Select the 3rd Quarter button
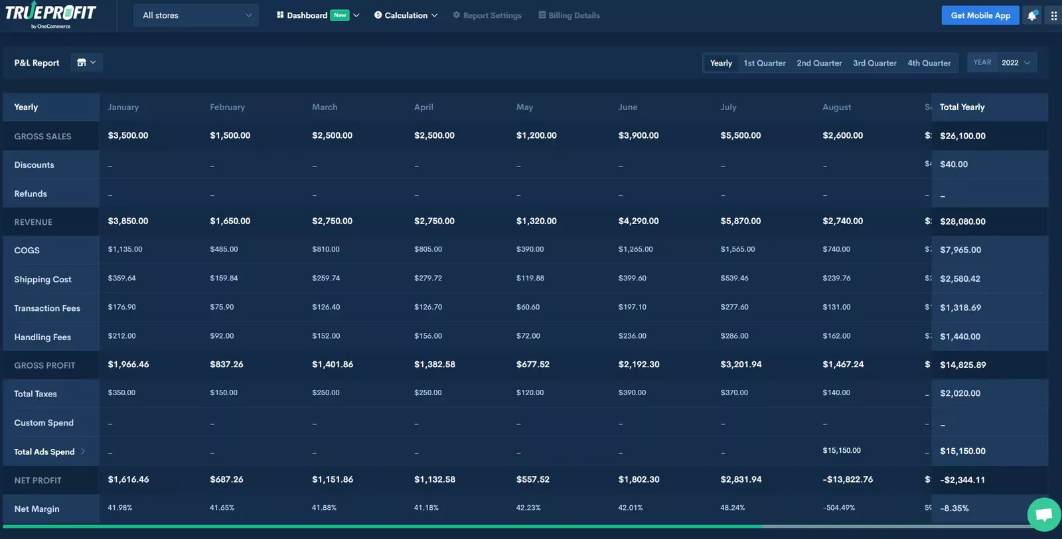 [874, 63]
